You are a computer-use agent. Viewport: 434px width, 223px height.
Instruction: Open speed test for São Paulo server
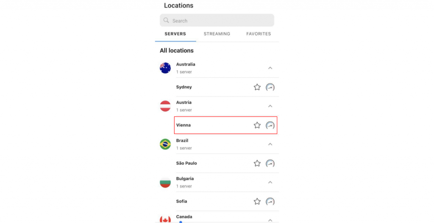(x=270, y=163)
